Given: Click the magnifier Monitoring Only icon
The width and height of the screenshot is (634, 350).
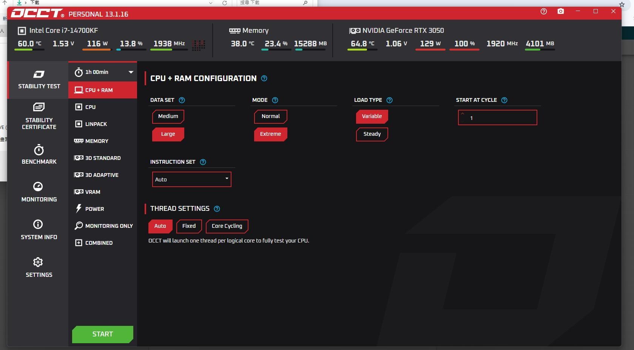Looking at the screenshot, I should 79,226.
